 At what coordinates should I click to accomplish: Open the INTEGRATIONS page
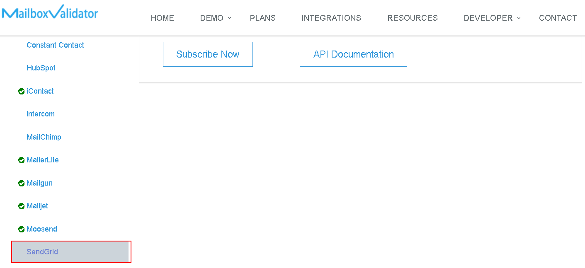pos(331,18)
